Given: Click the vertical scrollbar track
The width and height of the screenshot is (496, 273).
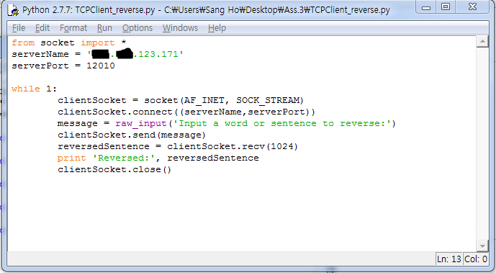Looking at the screenshot, I should (x=482, y=143).
